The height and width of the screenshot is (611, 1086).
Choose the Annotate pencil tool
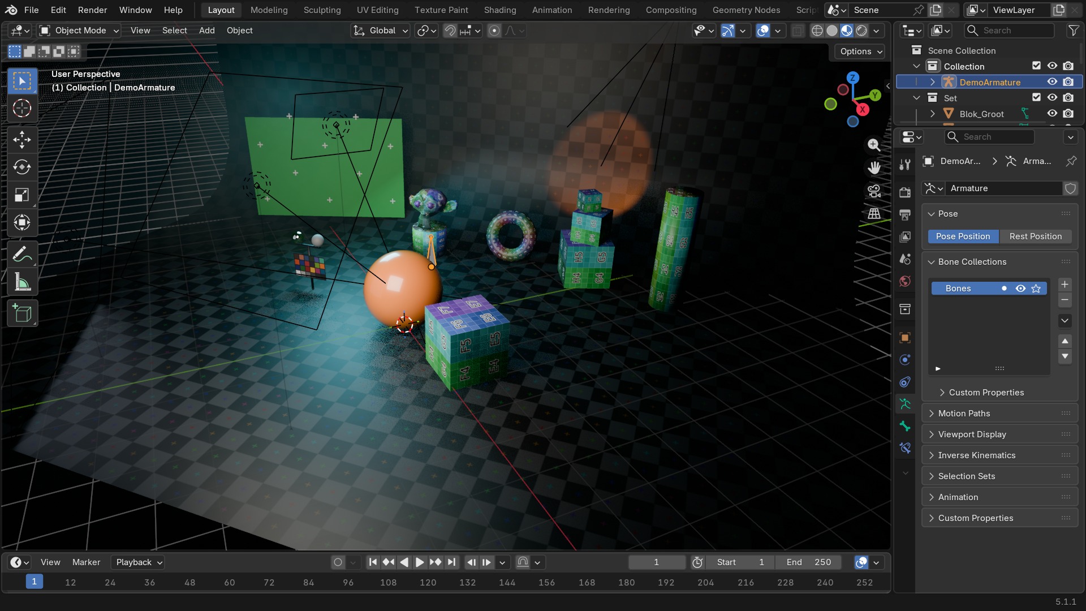coord(22,255)
